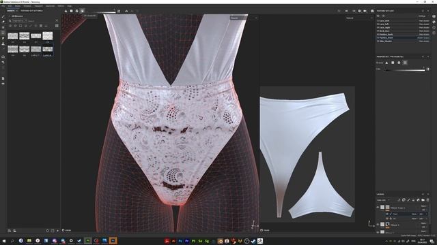The width and height of the screenshot is (437, 245).
Task: Open shader dropdown for Skin_Woolen
Action: tap(424, 41)
